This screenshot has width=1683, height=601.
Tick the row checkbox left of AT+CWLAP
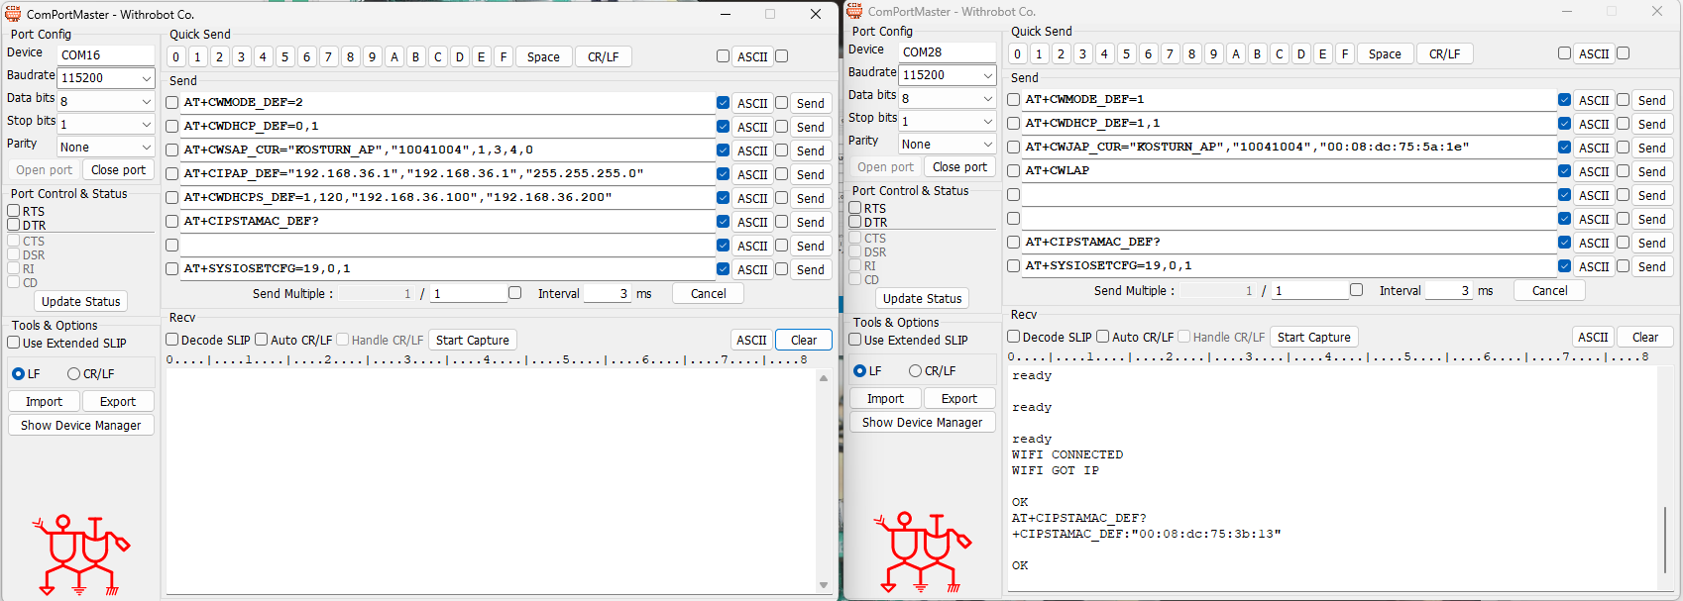tap(1014, 170)
